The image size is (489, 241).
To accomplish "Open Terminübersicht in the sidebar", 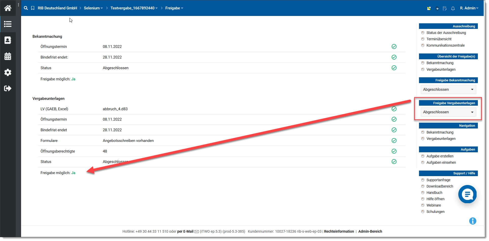I will pos(439,39).
